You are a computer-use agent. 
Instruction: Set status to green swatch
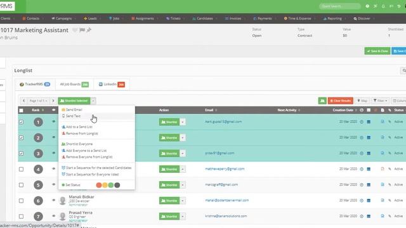[111, 185]
